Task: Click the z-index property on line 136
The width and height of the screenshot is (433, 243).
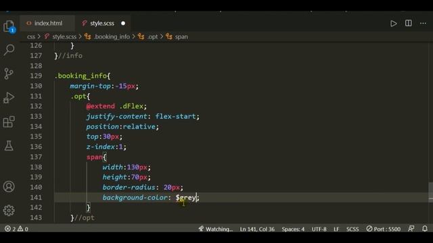Action: [x=101, y=146]
